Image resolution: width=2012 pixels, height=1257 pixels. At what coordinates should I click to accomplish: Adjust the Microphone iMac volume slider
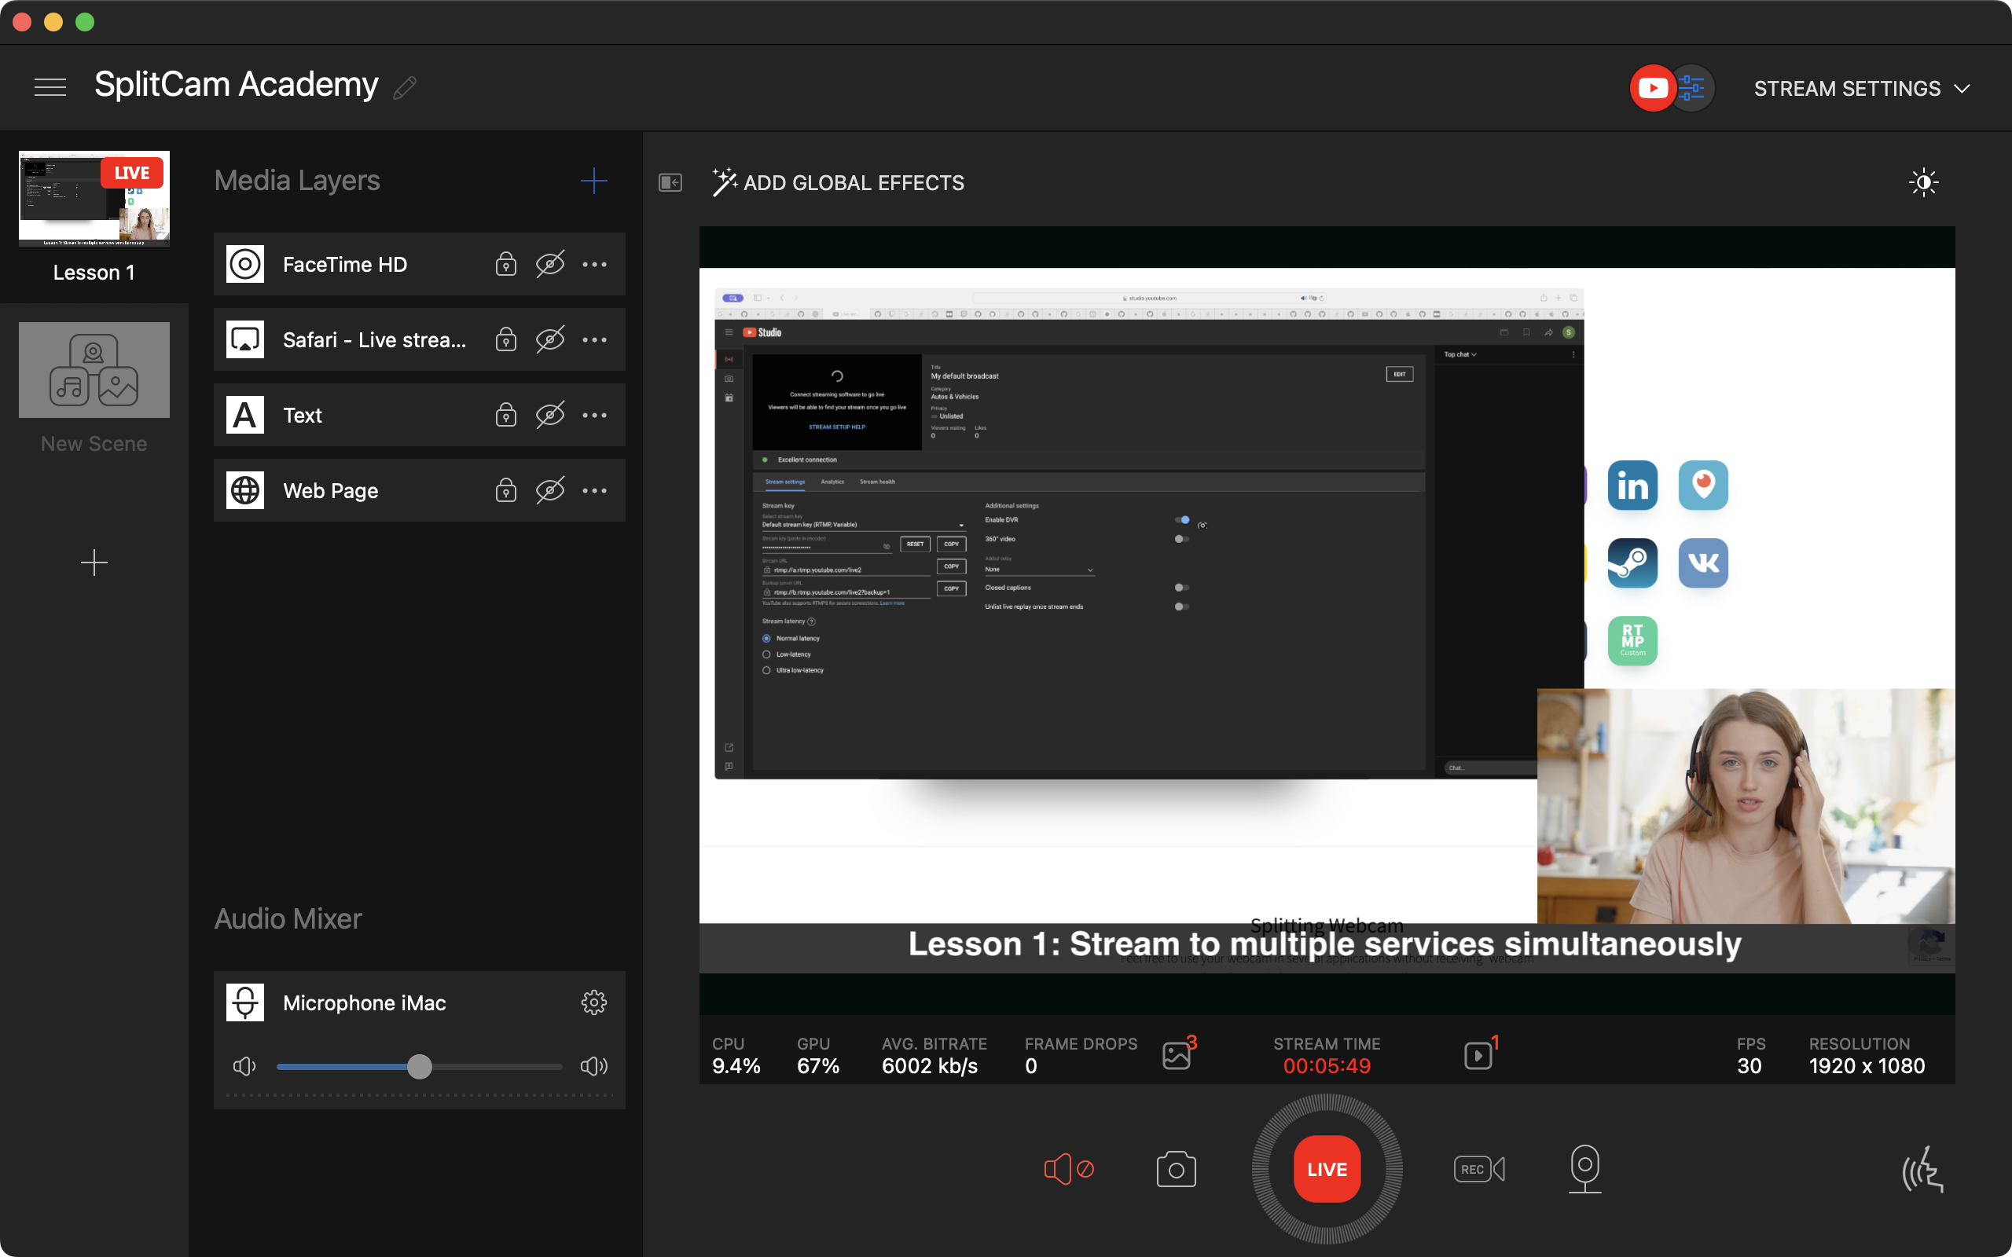pyautogui.click(x=420, y=1066)
